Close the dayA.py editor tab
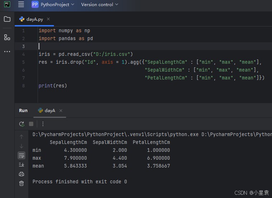 pos(48,19)
